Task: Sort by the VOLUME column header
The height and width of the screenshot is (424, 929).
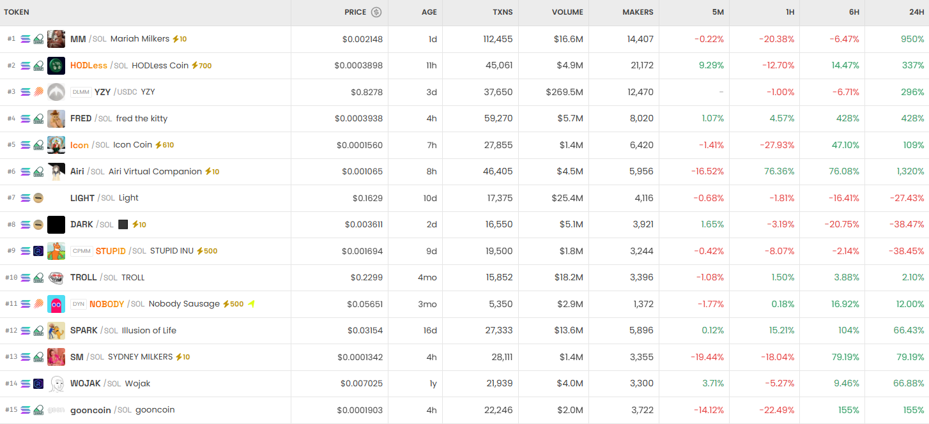Action: click(x=568, y=12)
